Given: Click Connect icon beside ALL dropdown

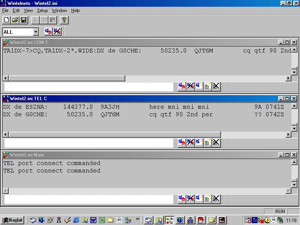Looking at the screenshot, I should point(48,31).
